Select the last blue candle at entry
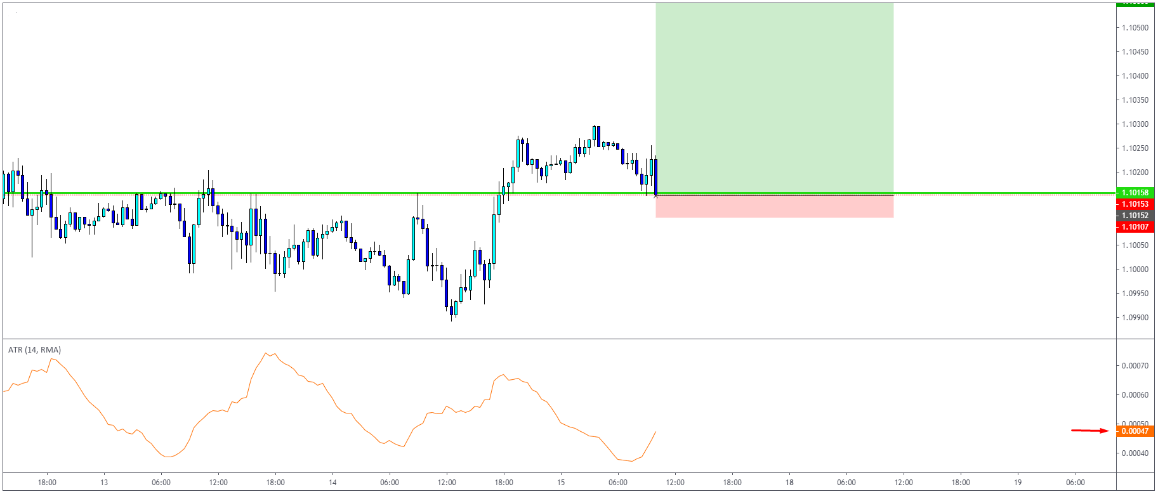 (x=655, y=177)
